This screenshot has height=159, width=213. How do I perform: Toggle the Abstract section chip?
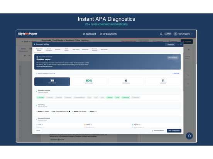point(110,97)
